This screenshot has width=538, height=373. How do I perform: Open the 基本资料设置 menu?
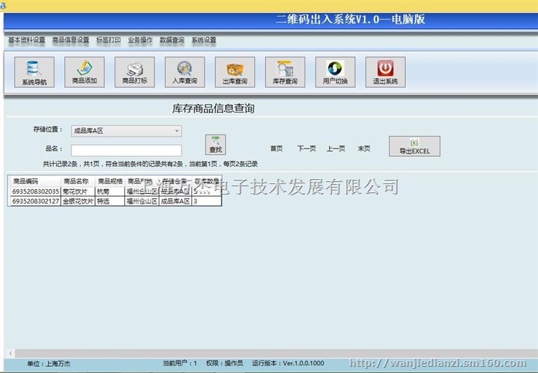pyautogui.click(x=27, y=40)
